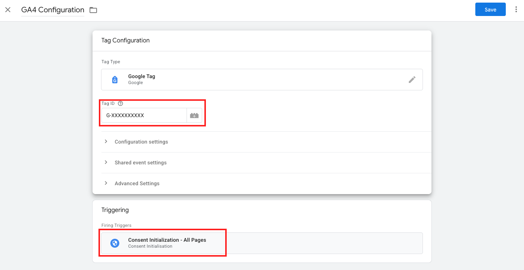The height and width of the screenshot is (270, 524).
Task: Click the Consent Initialization shield icon
Action: pos(115,243)
